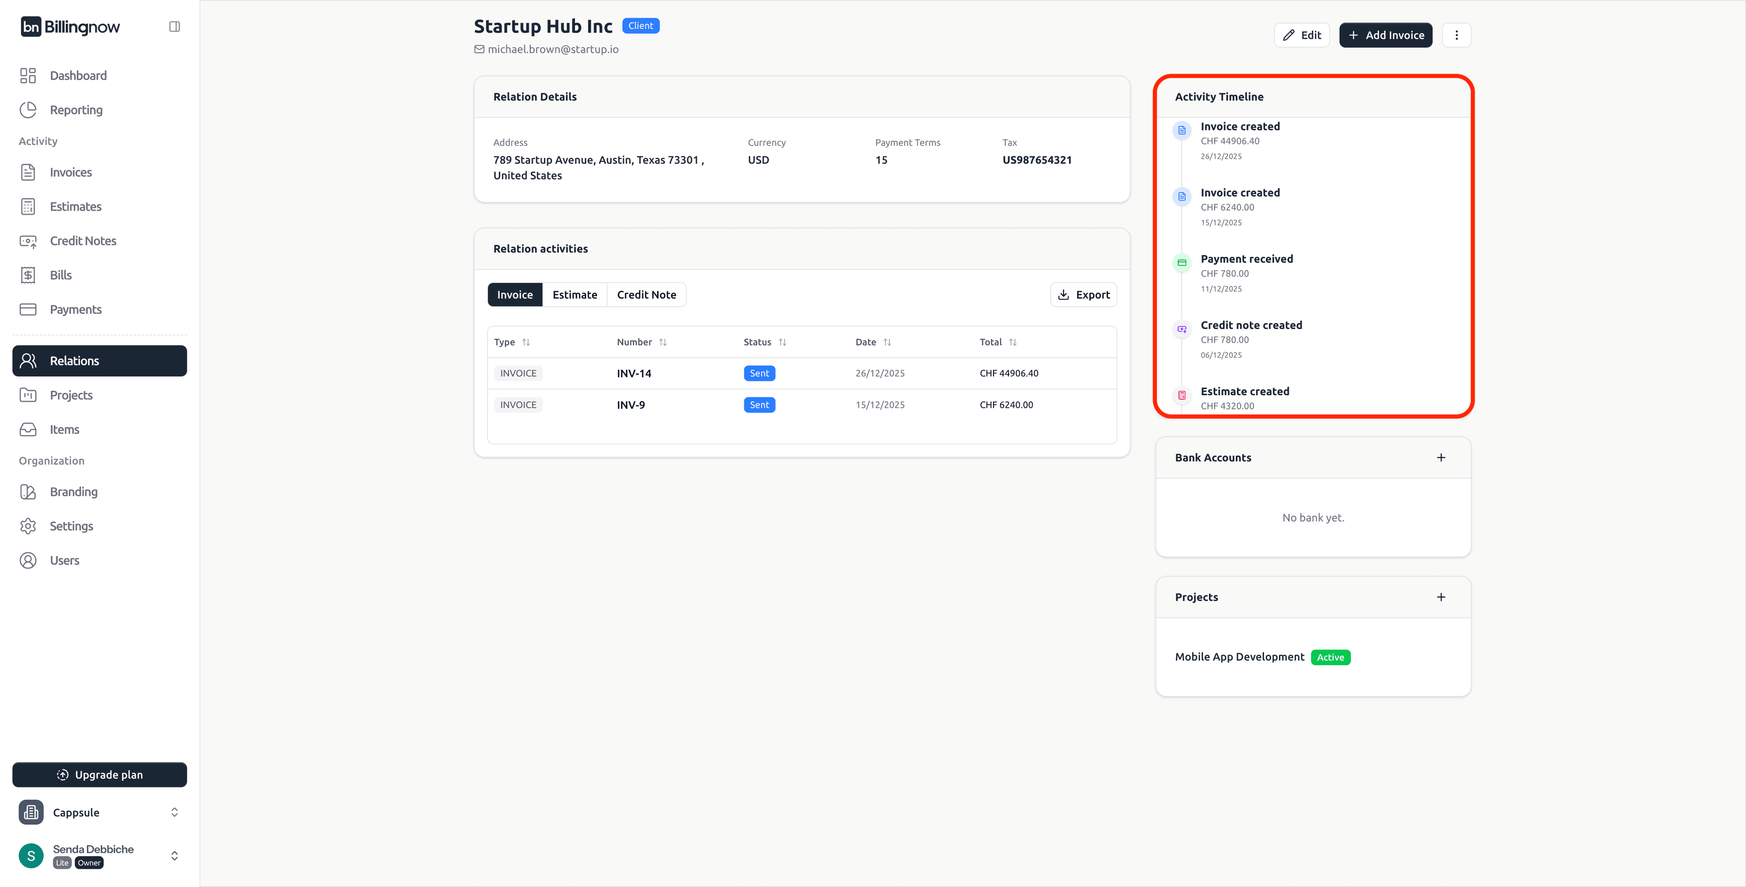Expand the Cappsule organization switcher
Viewport: 1746px width, 887px height.
click(x=174, y=812)
